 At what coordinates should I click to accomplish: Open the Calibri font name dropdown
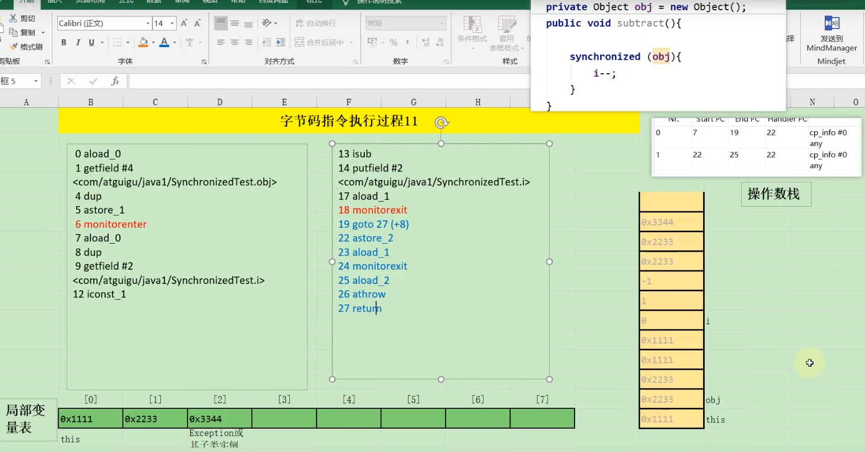[148, 23]
